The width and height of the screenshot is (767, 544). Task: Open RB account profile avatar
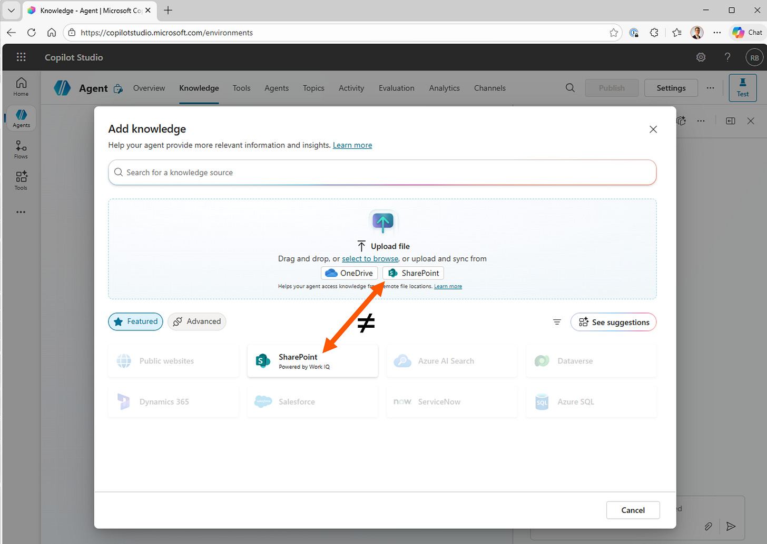coord(754,57)
